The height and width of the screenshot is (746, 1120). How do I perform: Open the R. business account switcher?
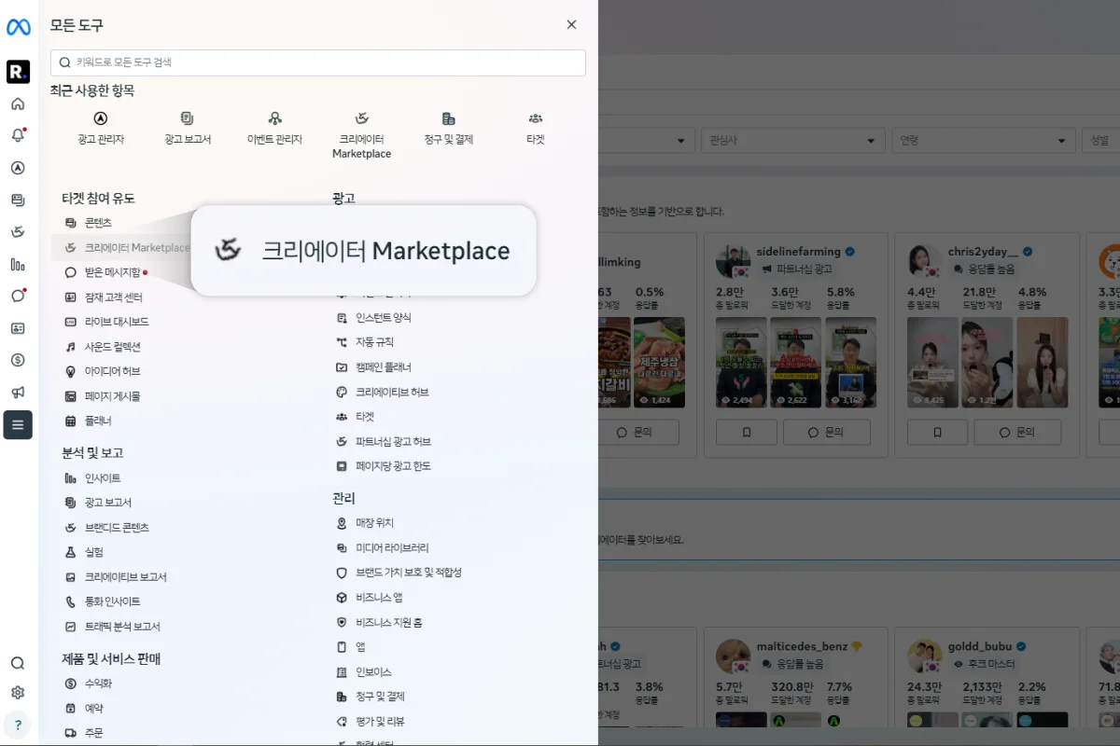tap(18, 71)
